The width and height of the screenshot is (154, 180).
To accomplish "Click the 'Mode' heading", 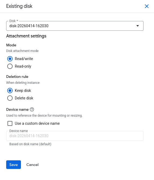I will coord(11,45).
